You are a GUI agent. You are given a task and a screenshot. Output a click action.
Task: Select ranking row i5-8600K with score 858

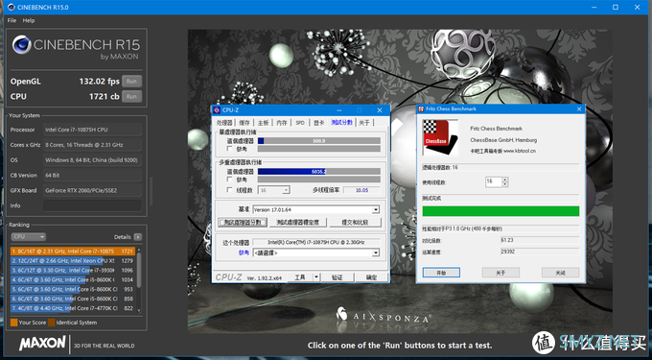coord(72,299)
